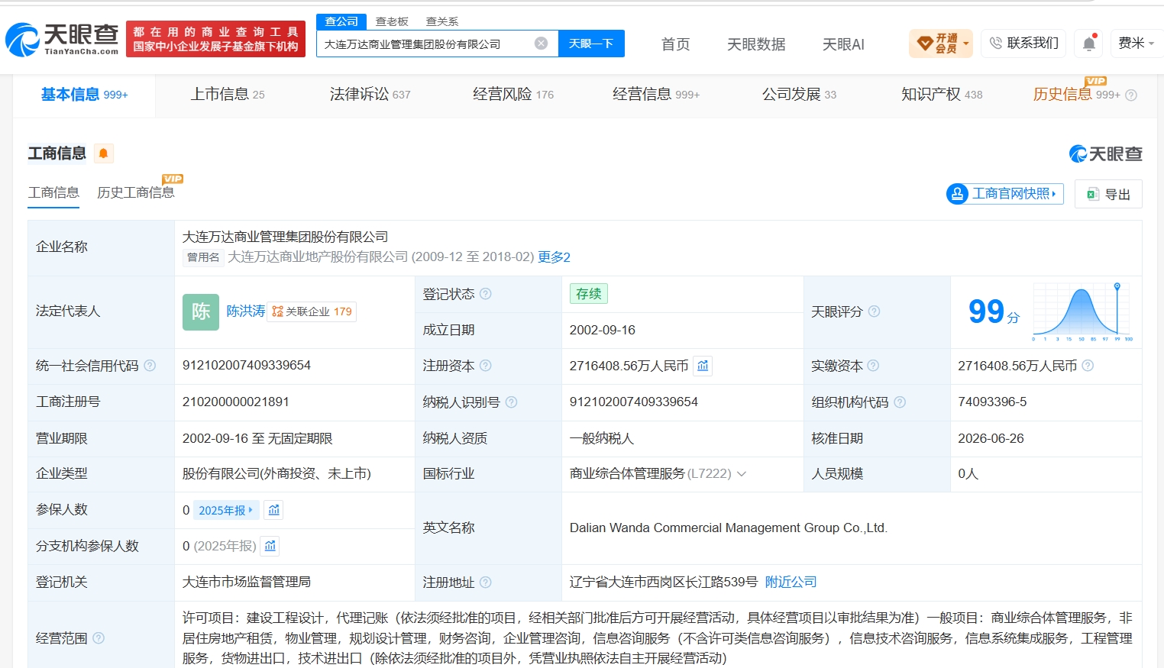
Task: Expand the 国标行业 category chevron
Action: (x=741, y=474)
